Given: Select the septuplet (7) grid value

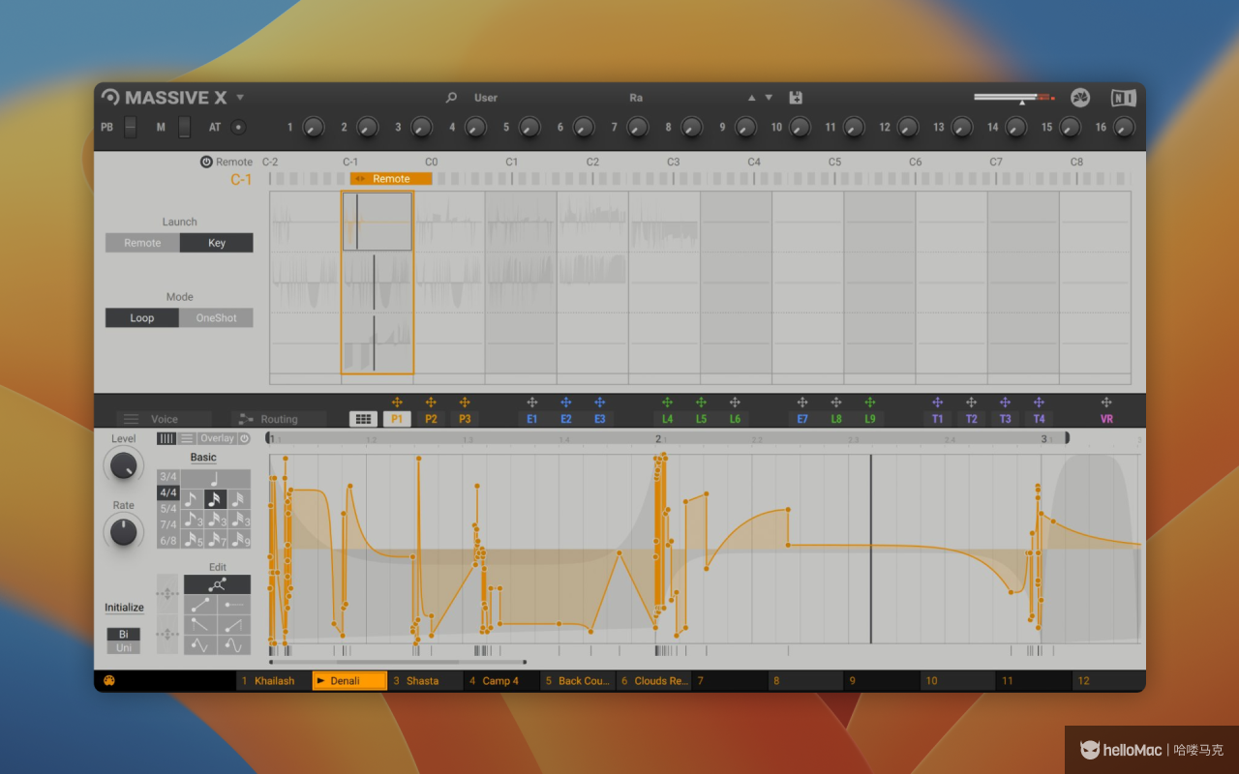Looking at the screenshot, I should (215, 540).
